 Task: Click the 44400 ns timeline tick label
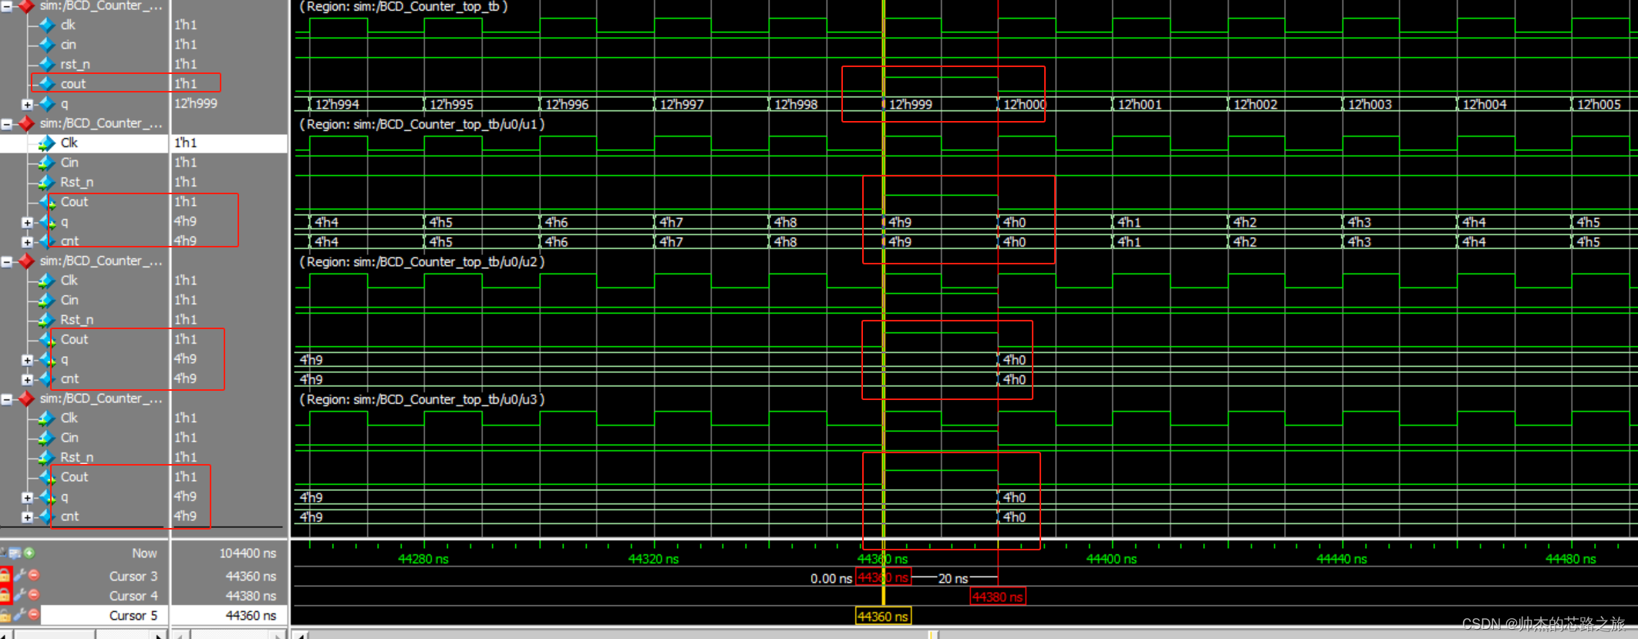1111,559
